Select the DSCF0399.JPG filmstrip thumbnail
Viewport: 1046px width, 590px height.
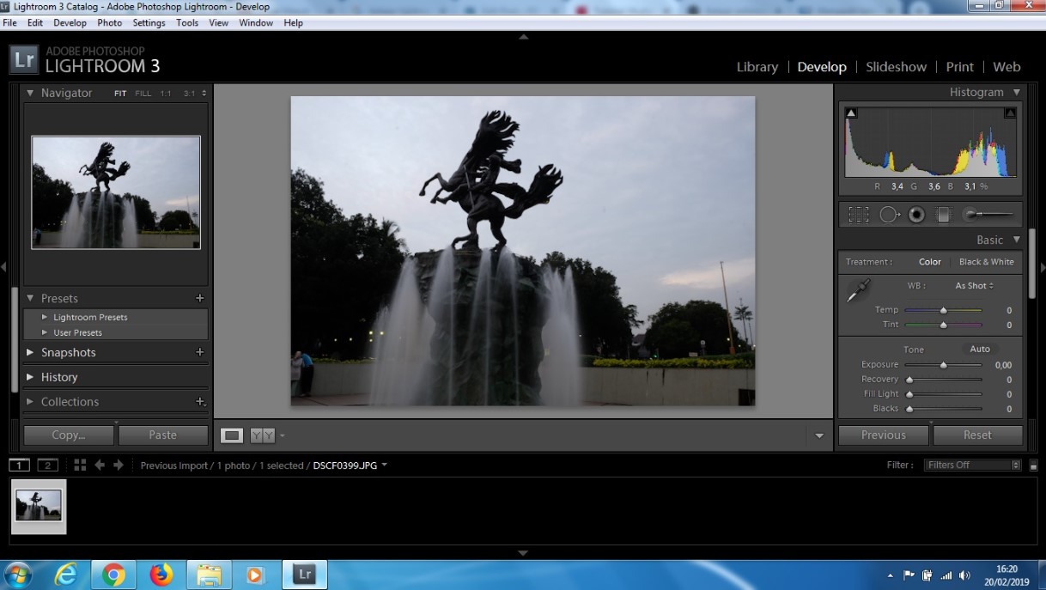click(x=39, y=506)
